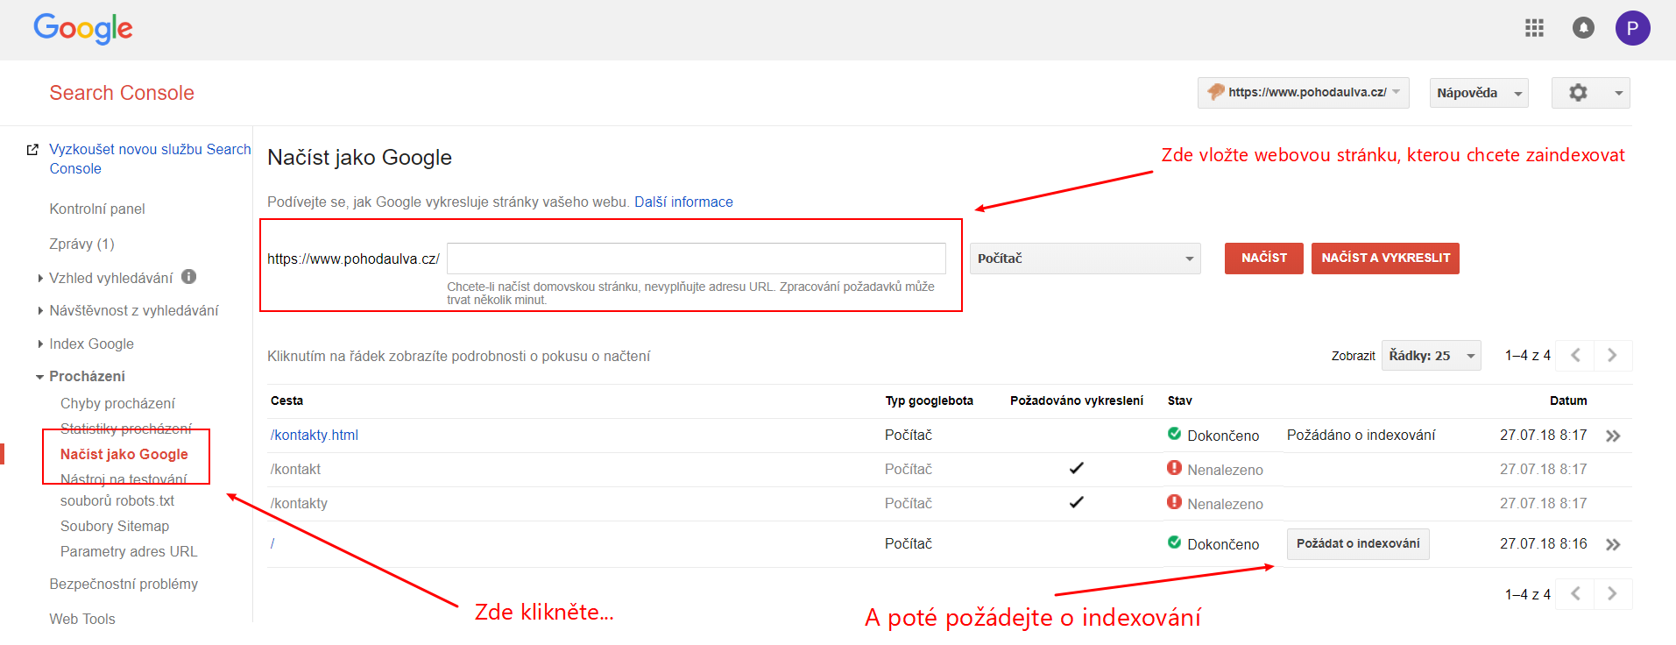Open details arrows for the / row
Viewport: 1676px width, 645px height.
click(x=1613, y=544)
